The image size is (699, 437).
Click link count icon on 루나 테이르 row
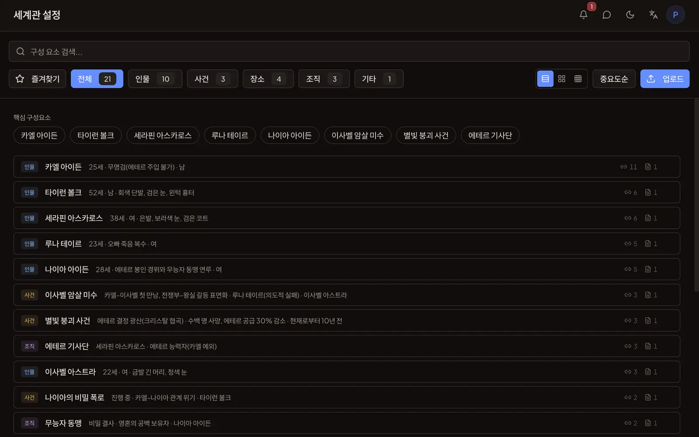click(x=628, y=244)
